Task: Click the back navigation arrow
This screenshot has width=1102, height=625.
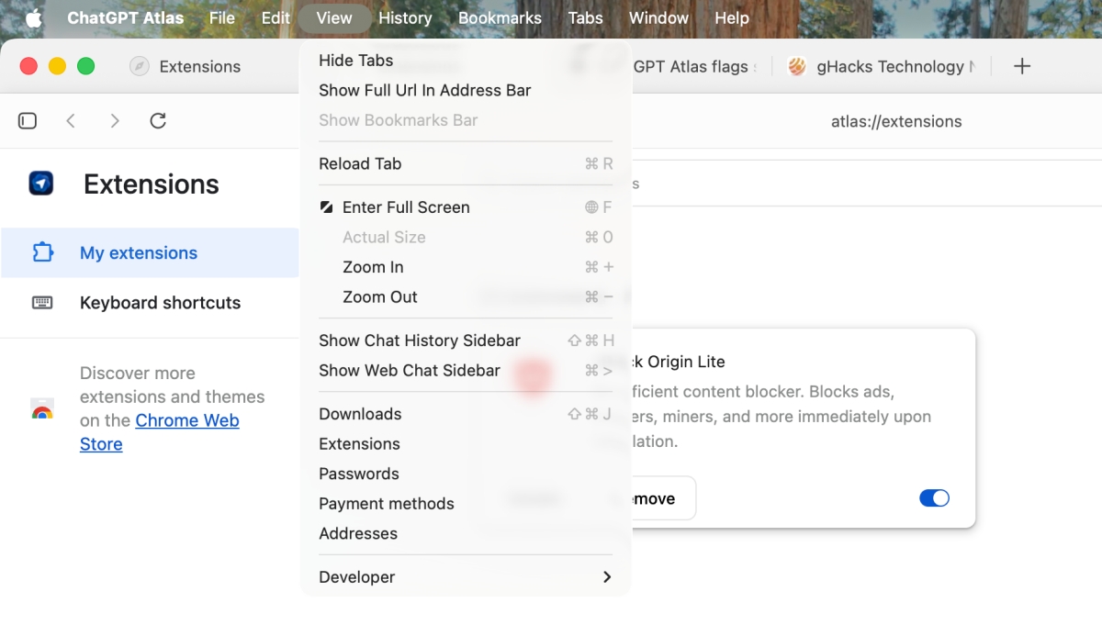Action: (x=71, y=121)
